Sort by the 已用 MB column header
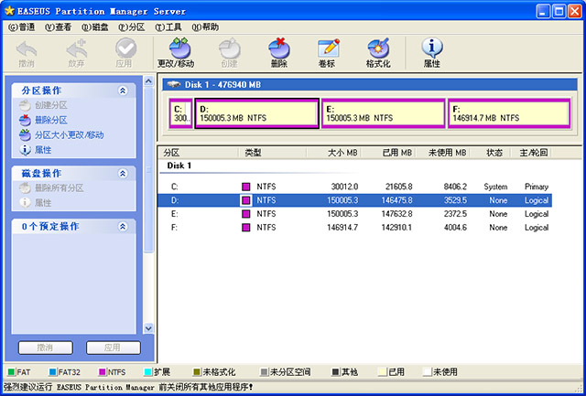Screen dimensions: 586x396 pyautogui.click(x=388, y=153)
